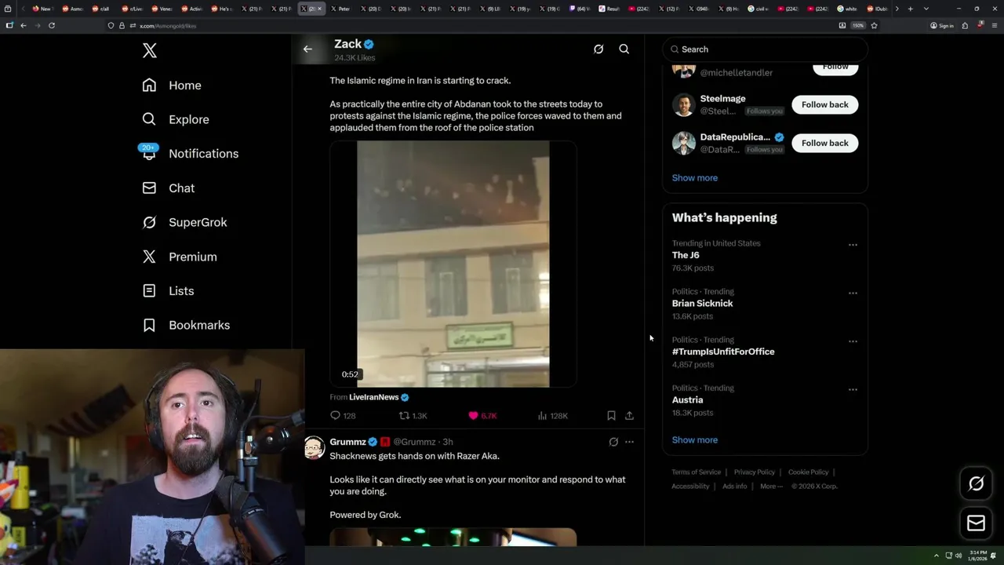1004x565 pixels.
Task: Click the back arrow beside Zack
Action: tap(307, 49)
